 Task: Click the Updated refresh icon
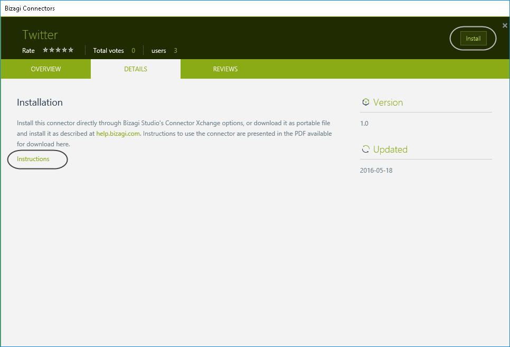(x=365, y=149)
